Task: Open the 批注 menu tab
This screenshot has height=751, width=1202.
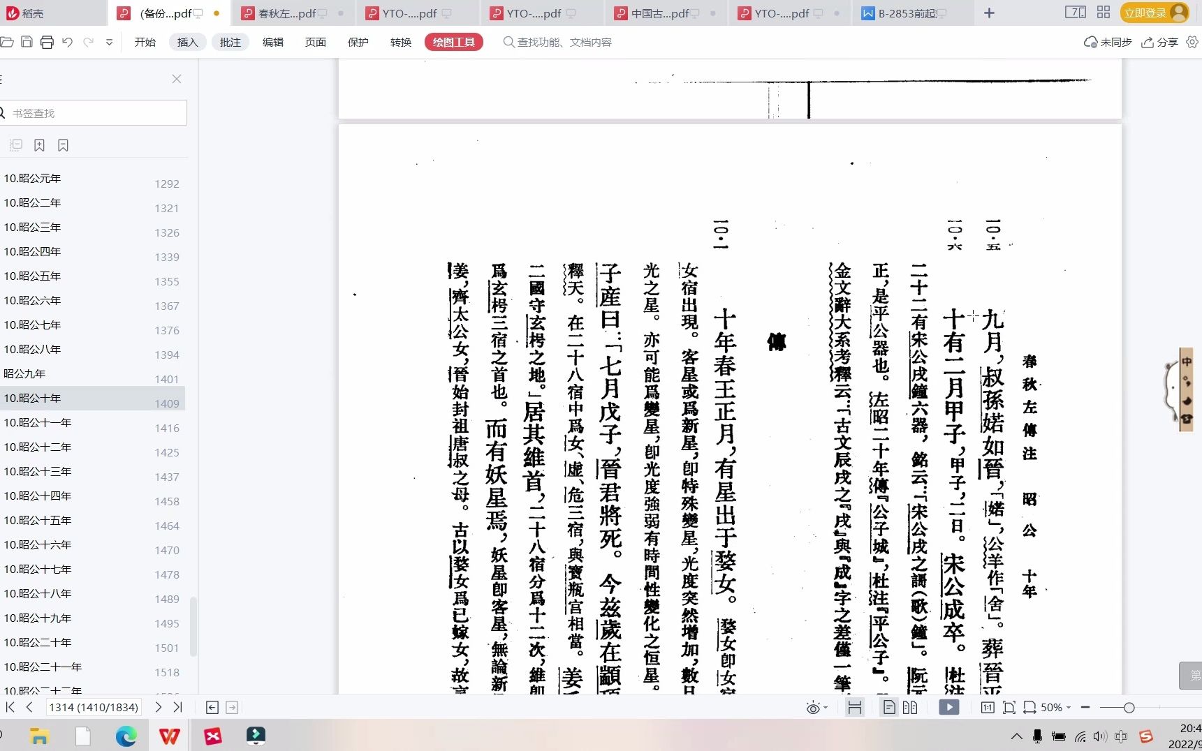Action: [x=230, y=42]
